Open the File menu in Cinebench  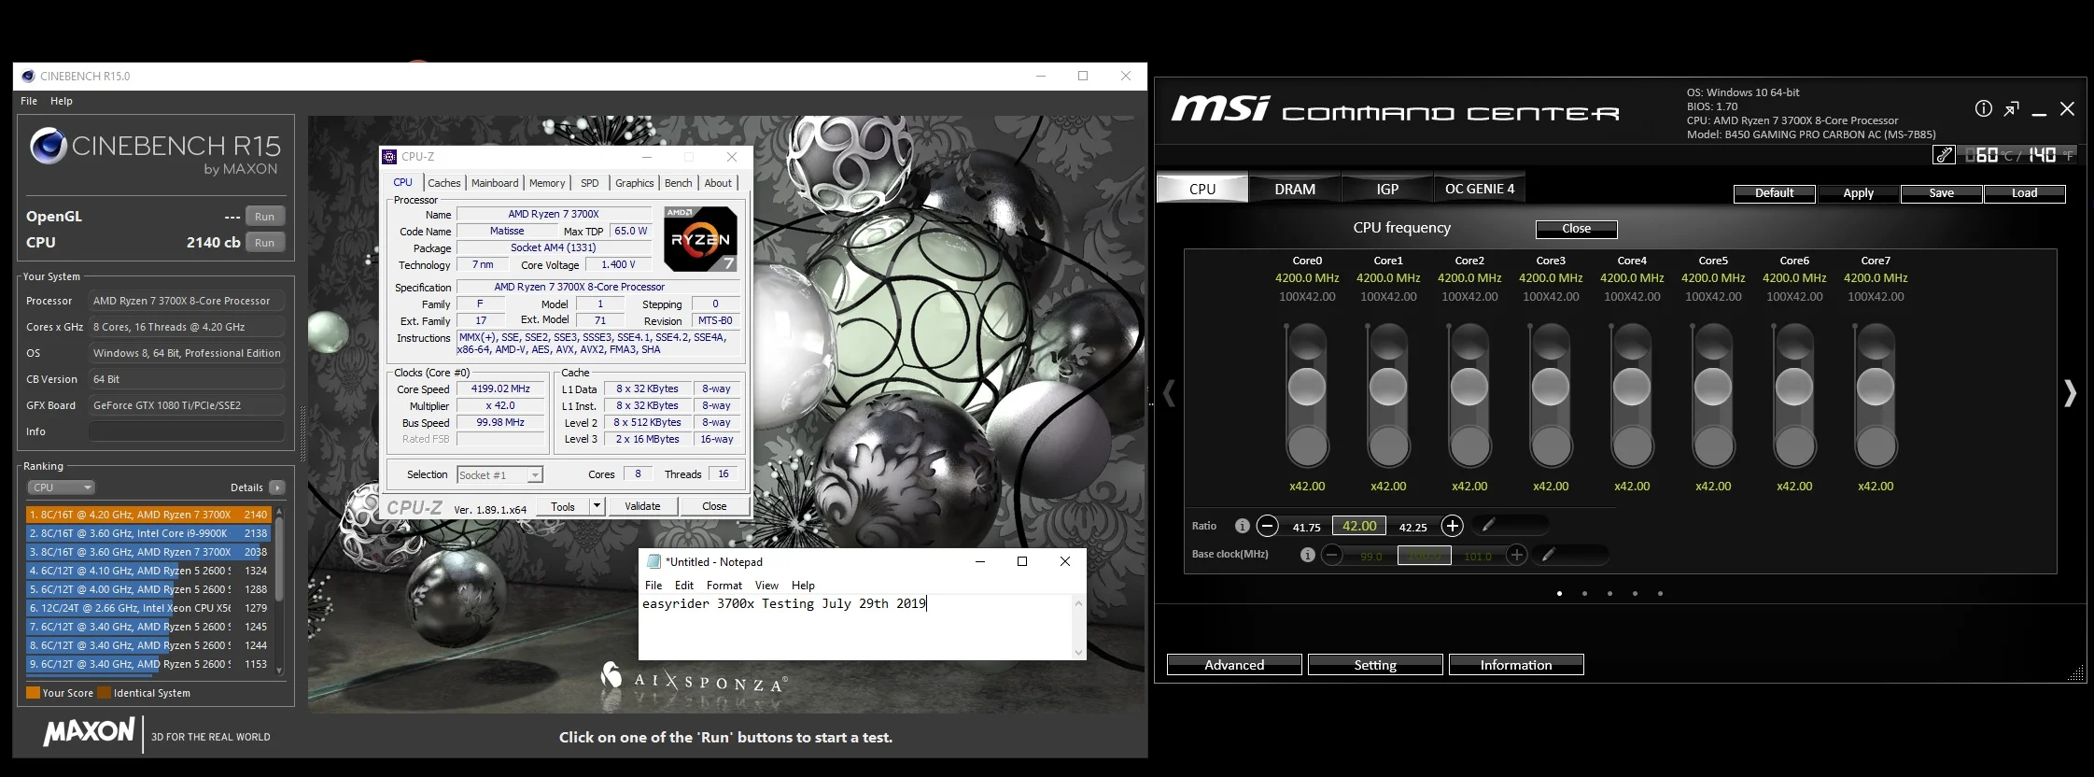click(29, 101)
